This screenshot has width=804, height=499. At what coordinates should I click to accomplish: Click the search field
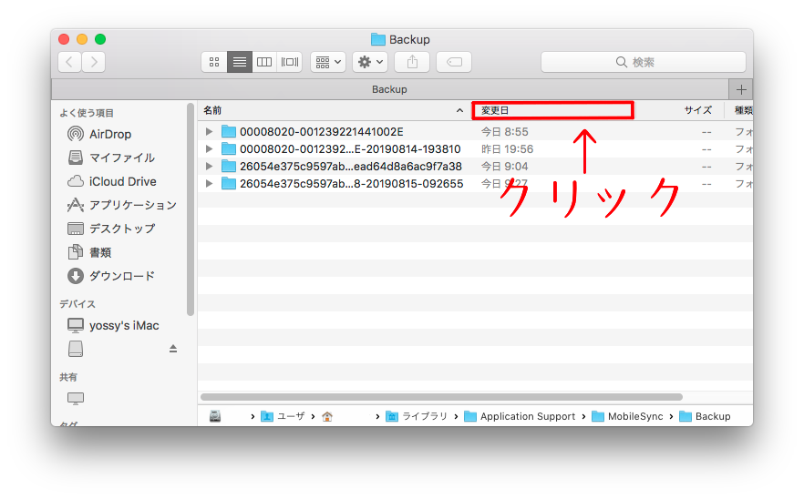[643, 62]
